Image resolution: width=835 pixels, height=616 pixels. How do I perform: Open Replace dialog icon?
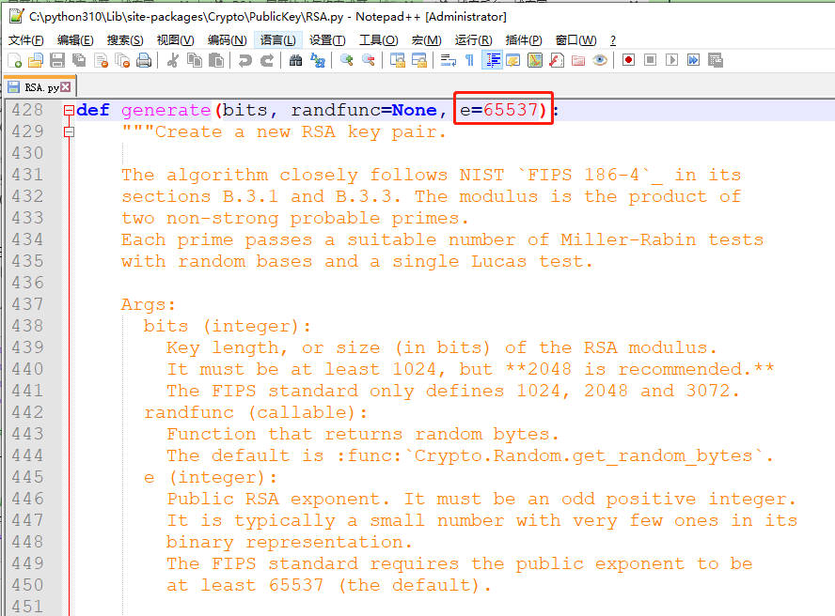pyautogui.click(x=318, y=61)
